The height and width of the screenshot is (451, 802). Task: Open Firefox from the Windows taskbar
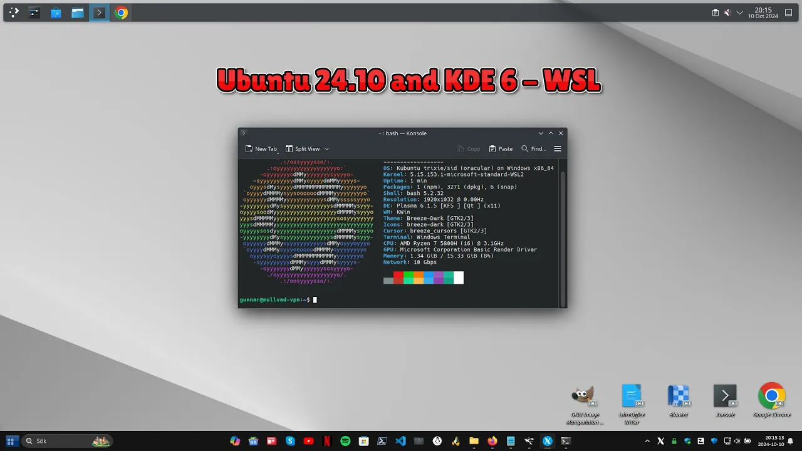click(492, 441)
